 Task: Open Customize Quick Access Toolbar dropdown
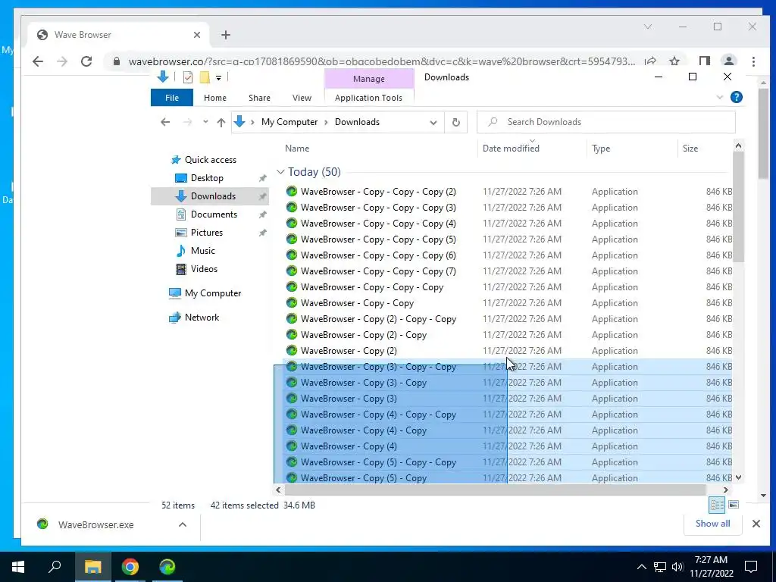tap(218, 78)
